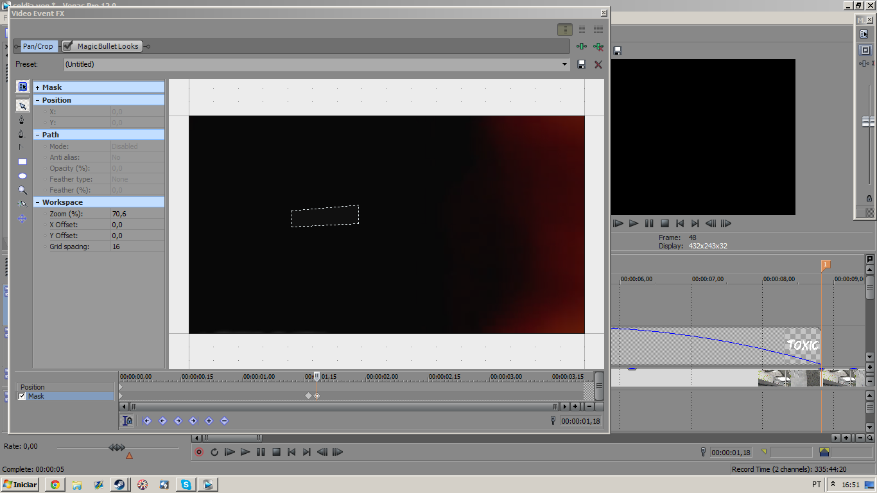Toggle the Mask checkbox in keyframe track list
This screenshot has width=877, height=493.
22,396
